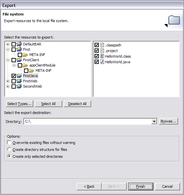184x195 pixels.
Task: Uncheck the FirstJava checkbox
Action: click(13, 76)
